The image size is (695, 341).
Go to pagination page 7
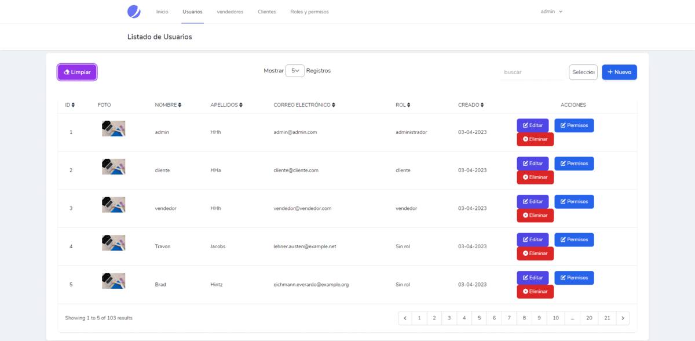pyautogui.click(x=510, y=318)
